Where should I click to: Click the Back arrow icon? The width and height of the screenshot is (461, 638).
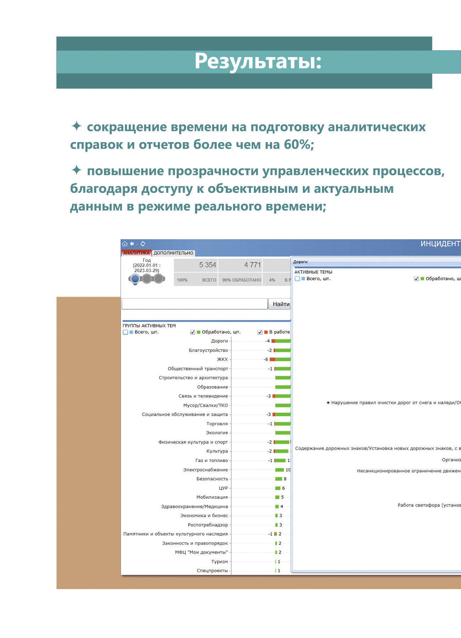pos(132,244)
